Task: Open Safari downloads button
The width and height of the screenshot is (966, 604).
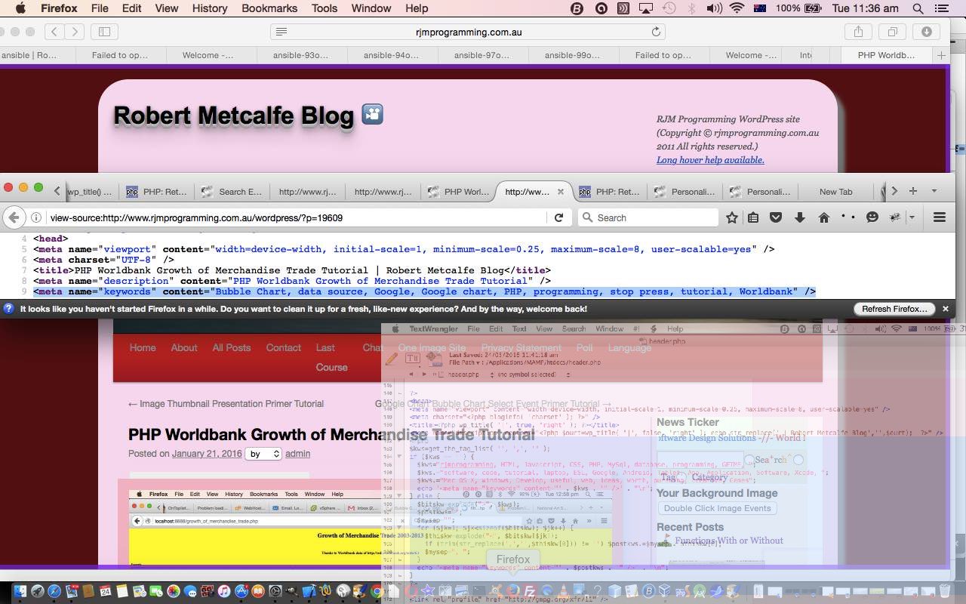Action: [926, 32]
